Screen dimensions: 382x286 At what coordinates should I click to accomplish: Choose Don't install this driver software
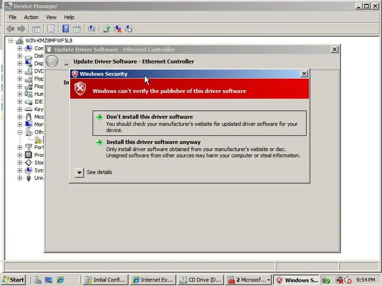pyautogui.click(x=200, y=123)
